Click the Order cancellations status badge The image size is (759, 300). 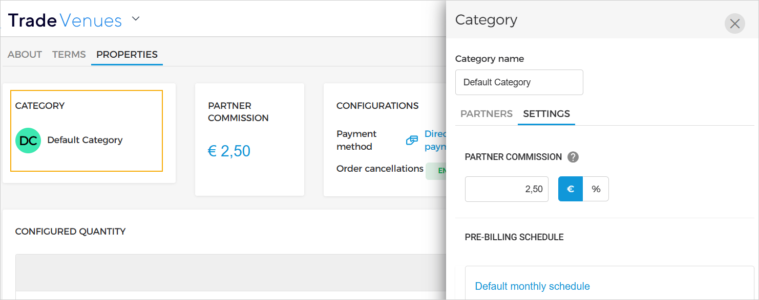coord(436,171)
